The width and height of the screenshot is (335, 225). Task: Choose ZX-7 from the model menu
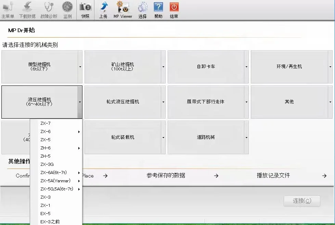click(56, 123)
